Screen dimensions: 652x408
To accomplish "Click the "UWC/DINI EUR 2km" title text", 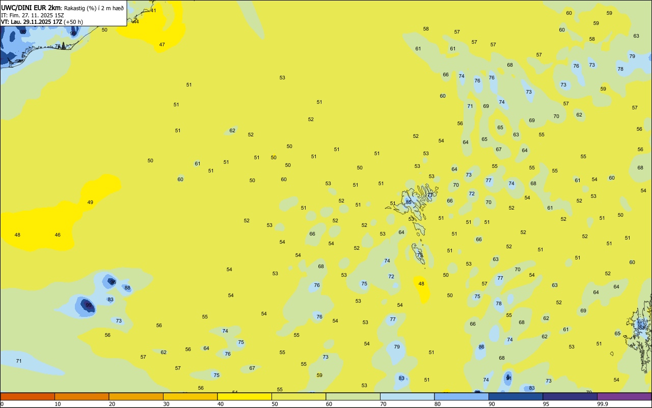I will [x=30, y=7].
